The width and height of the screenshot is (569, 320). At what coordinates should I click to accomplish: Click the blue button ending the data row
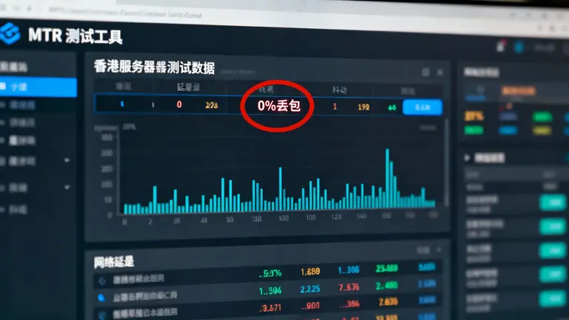click(422, 107)
